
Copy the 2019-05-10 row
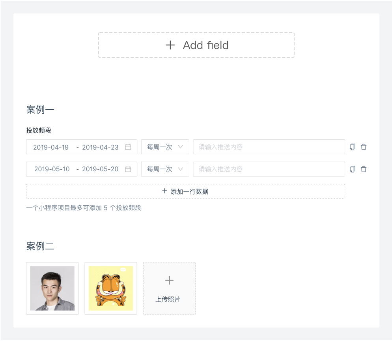[x=353, y=169]
